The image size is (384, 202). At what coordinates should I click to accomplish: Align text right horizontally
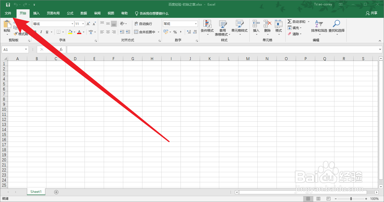pos(114,32)
